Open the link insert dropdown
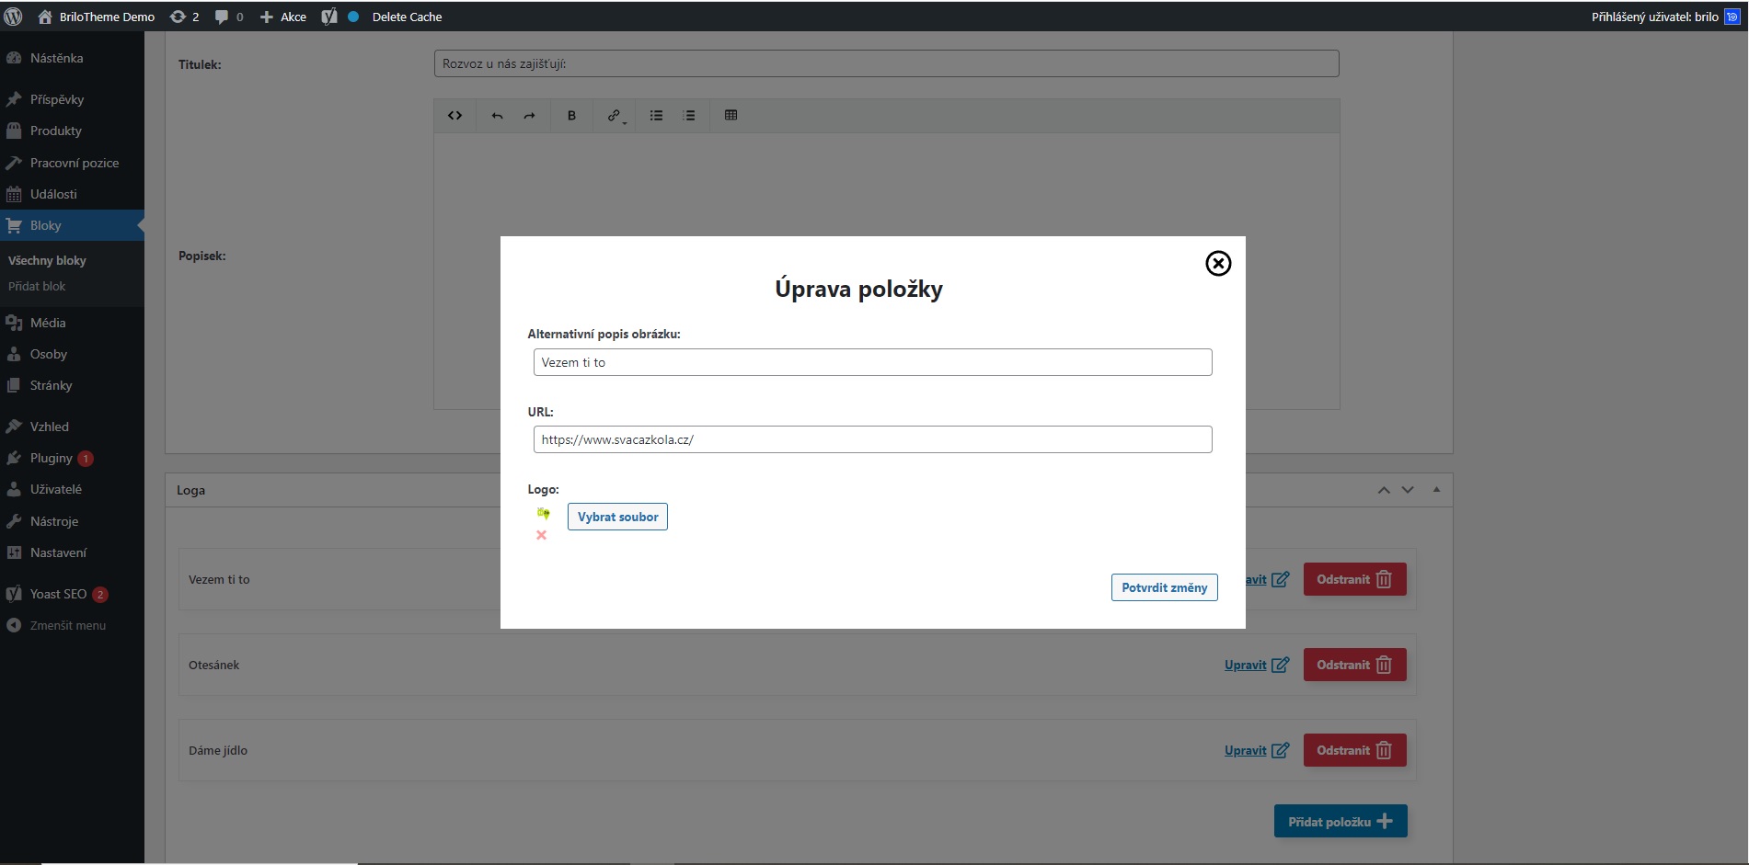 click(615, 116)
